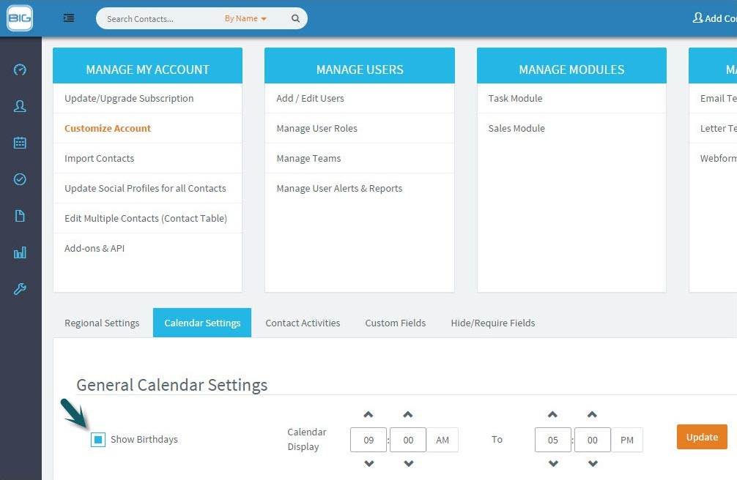737x480 pixels.
Task: Select the Calendar Settings tab
Action: [x=202, y=323]
